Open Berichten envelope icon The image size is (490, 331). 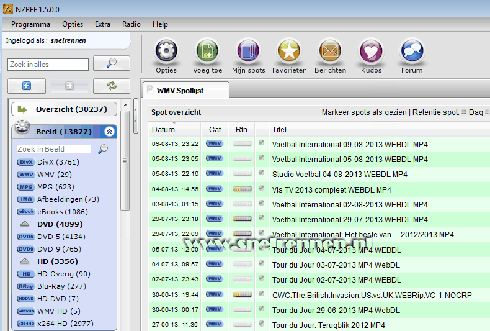pyautogui.click(x=330, y=51)
